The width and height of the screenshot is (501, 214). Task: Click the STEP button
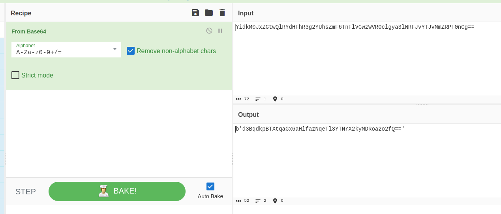click(26, 192)
